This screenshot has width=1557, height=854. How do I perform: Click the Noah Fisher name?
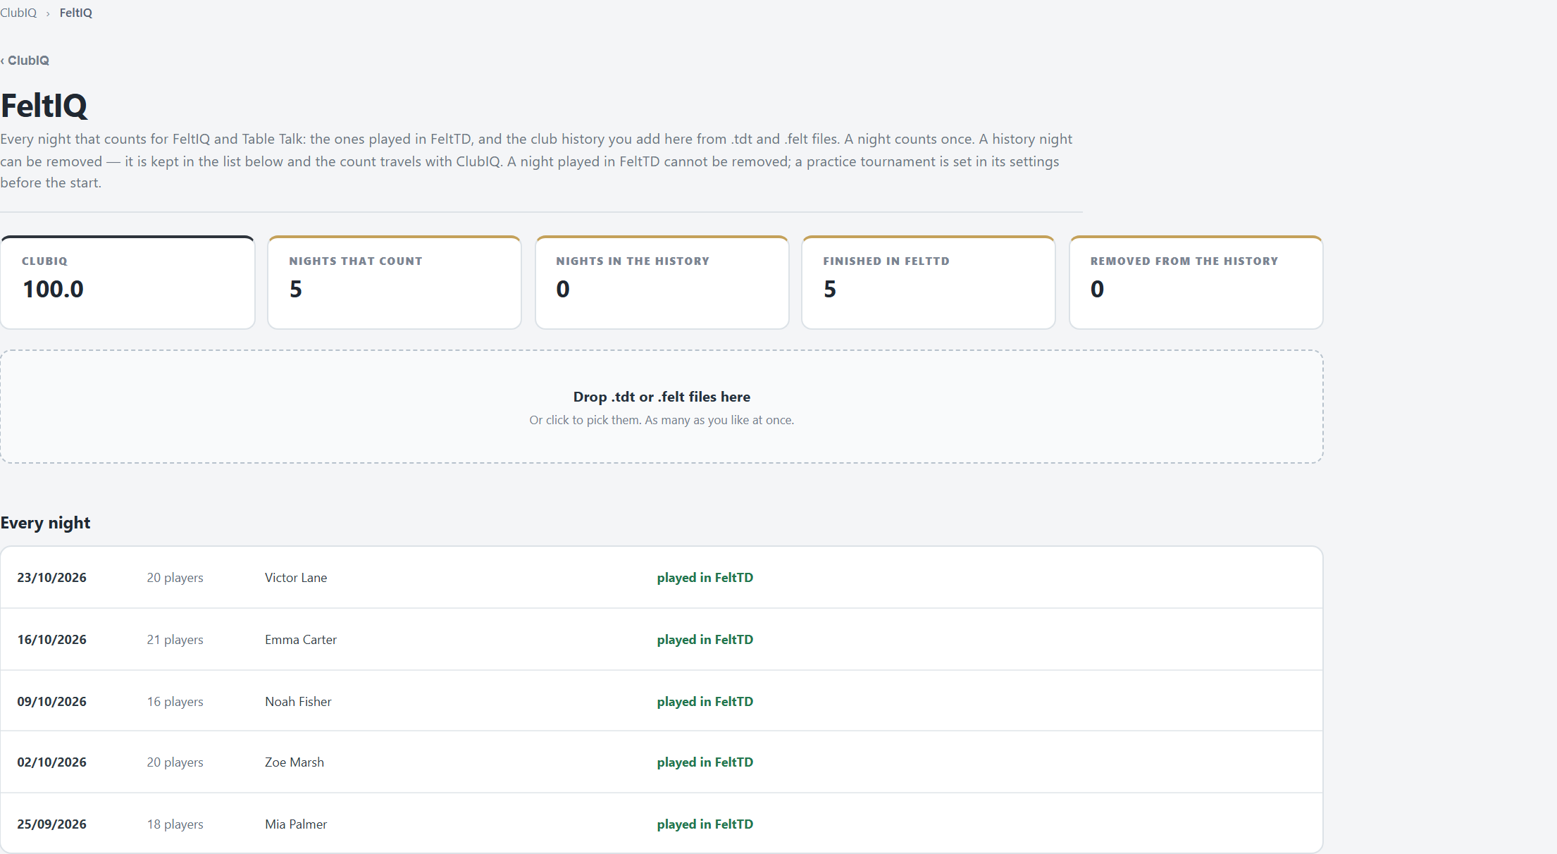pyautogui.click(x=298, y=702)
